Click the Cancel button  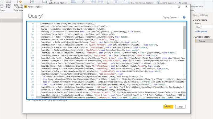181,107
